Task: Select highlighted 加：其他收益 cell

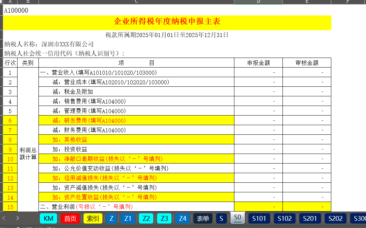Action: pyautogui.click(x=136, y=140)
